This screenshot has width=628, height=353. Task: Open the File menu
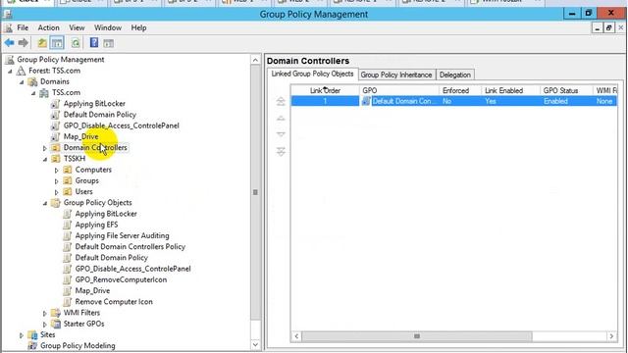[23, 28]
